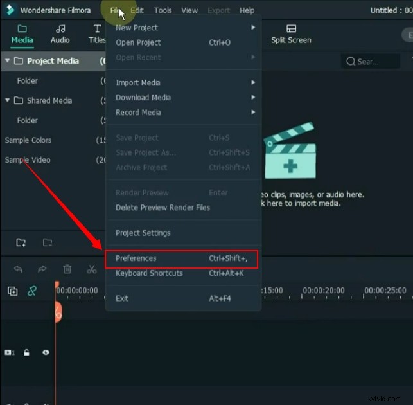Click the redo arrow icon

[42, 269]
